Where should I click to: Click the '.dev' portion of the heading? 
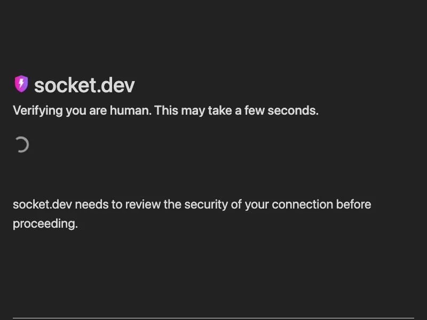[116, 85]
